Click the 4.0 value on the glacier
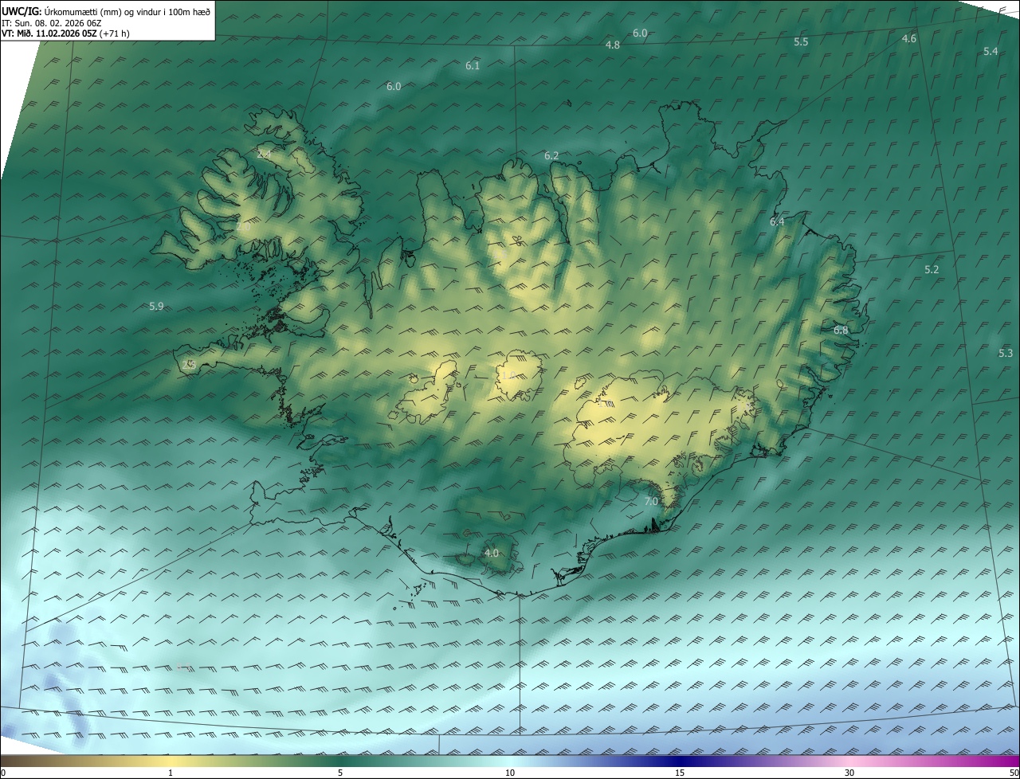This screenshot has width=1020, height=779. (x=492, y=553)
